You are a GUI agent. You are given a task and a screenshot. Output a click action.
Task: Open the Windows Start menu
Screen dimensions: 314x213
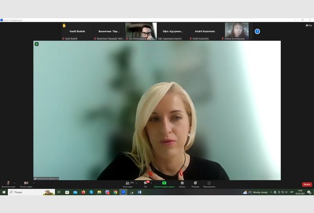click(4, 192)
